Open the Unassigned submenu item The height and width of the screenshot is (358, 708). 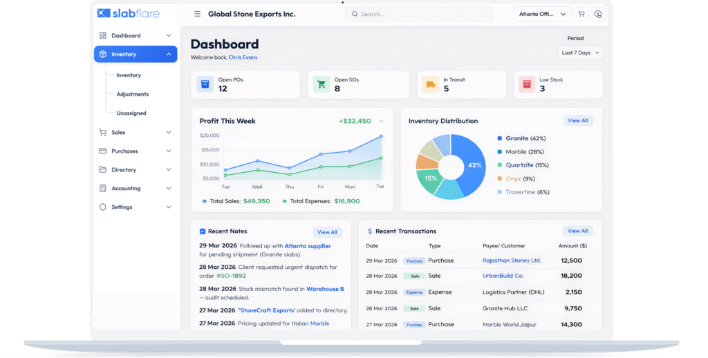pyautogui.click(x=131, y=113)
